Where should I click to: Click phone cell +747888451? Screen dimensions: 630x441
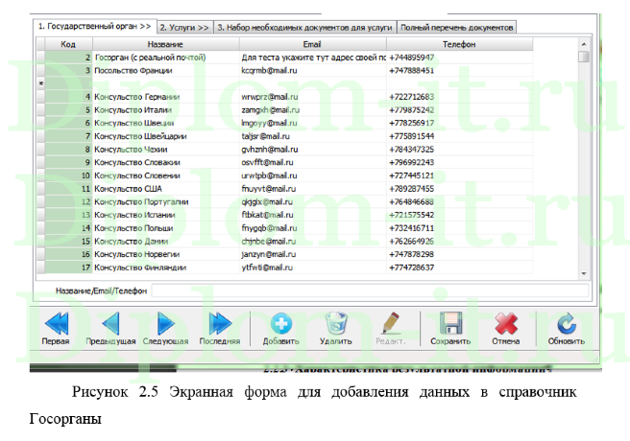pyautogui.click(x=460, y=71)
